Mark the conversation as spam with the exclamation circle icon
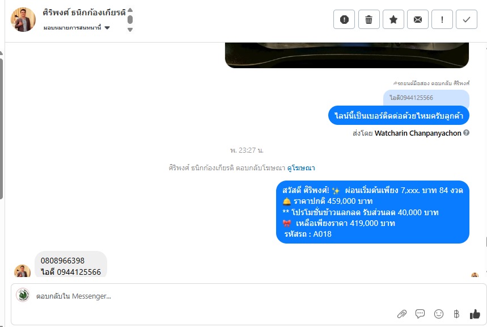487x327 pixels. [344, 20]
